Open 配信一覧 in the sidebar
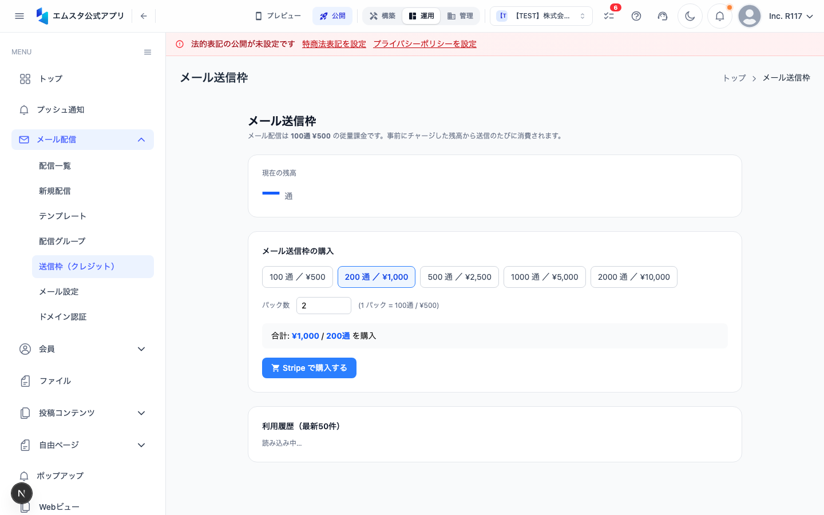 [93, 166]
